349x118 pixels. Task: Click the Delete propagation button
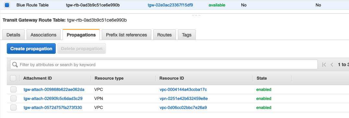[82, 48]
